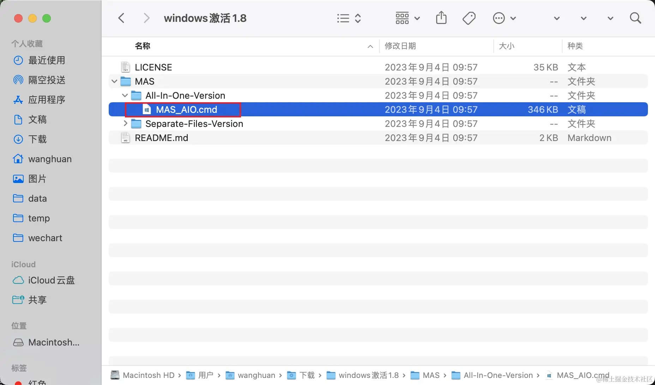Open data folder in sidebar
Viewport: 655px width, 385px height.
(x=37, y=198)
